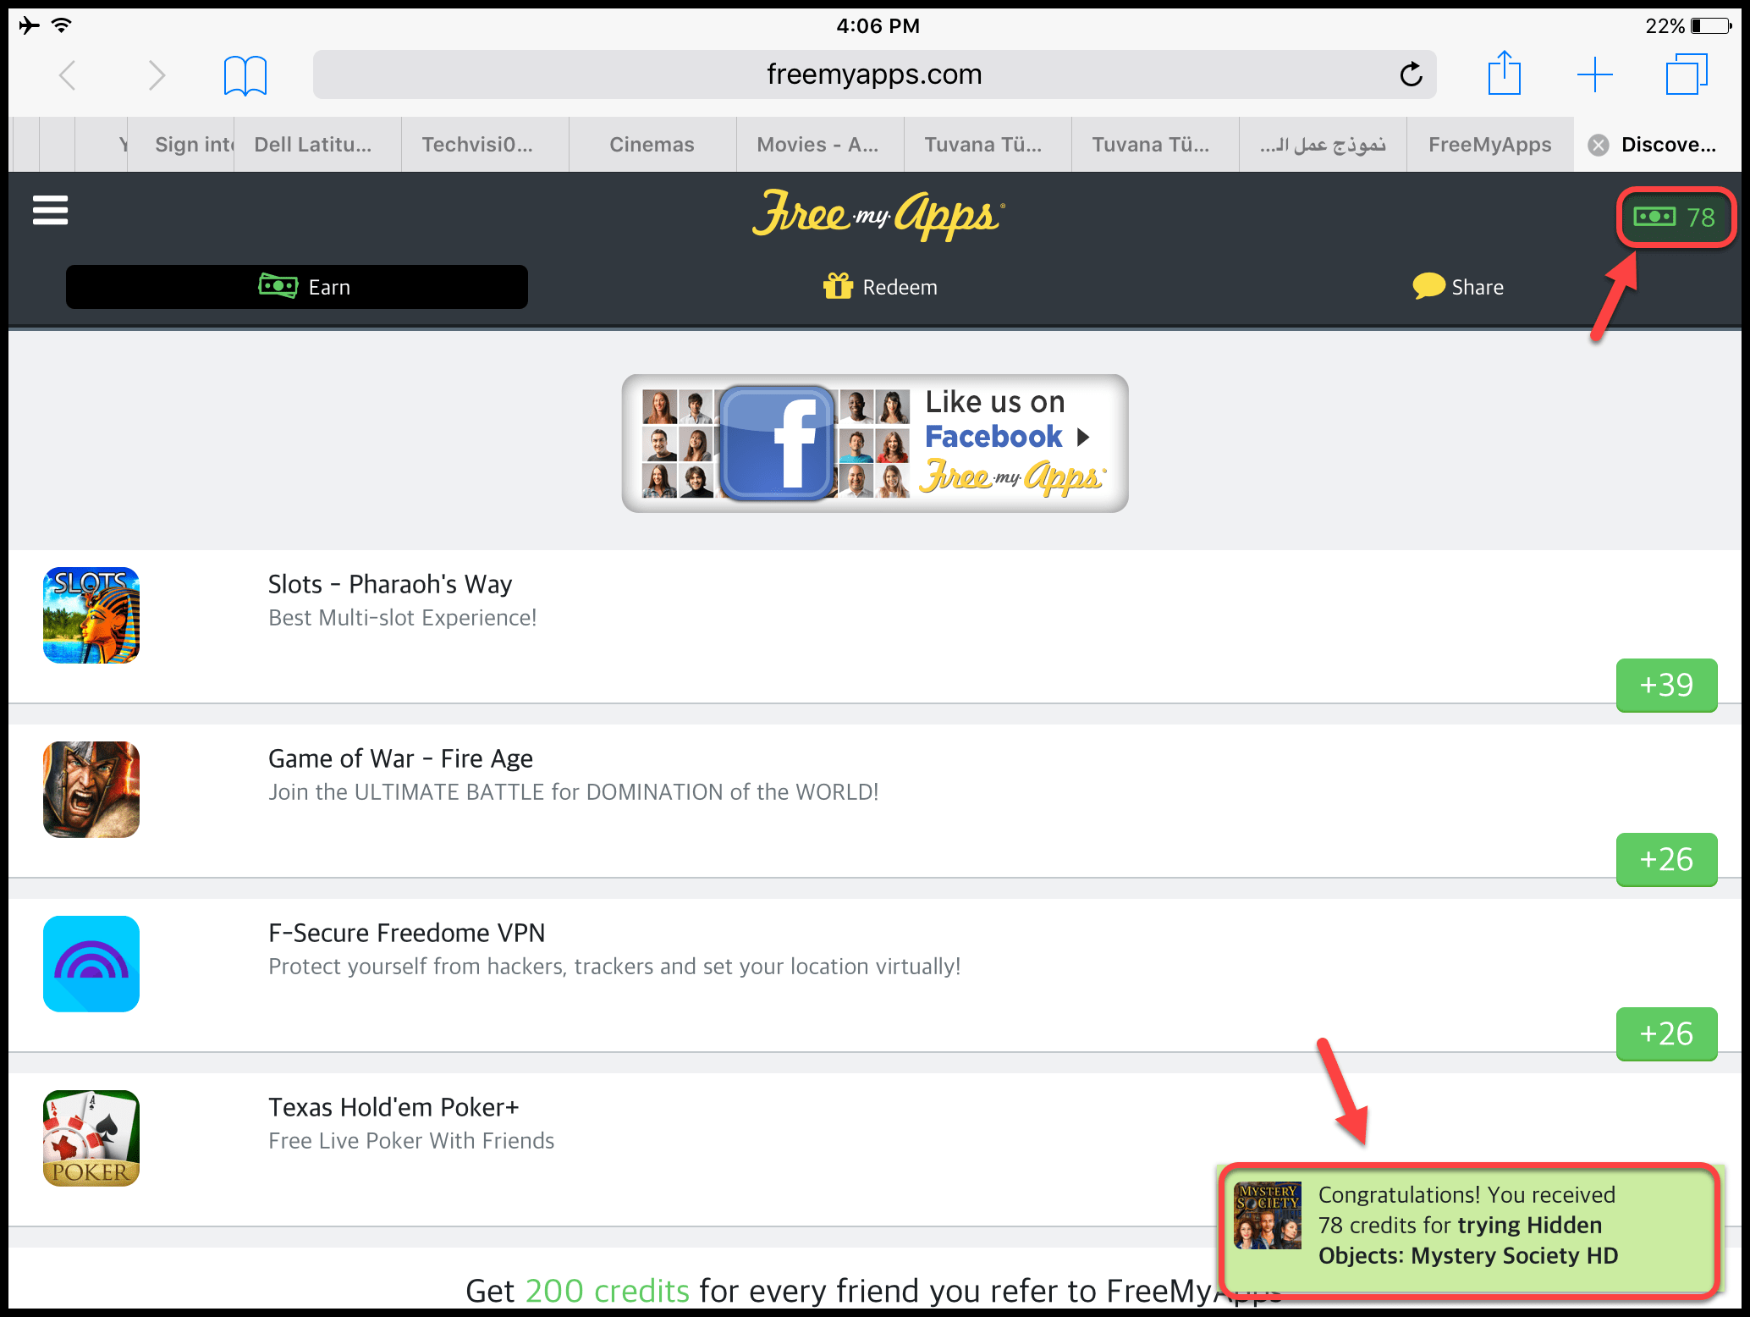Tap the credits balance 78 icon
Screen dimensions: 1750x1317
point(1675,218)
